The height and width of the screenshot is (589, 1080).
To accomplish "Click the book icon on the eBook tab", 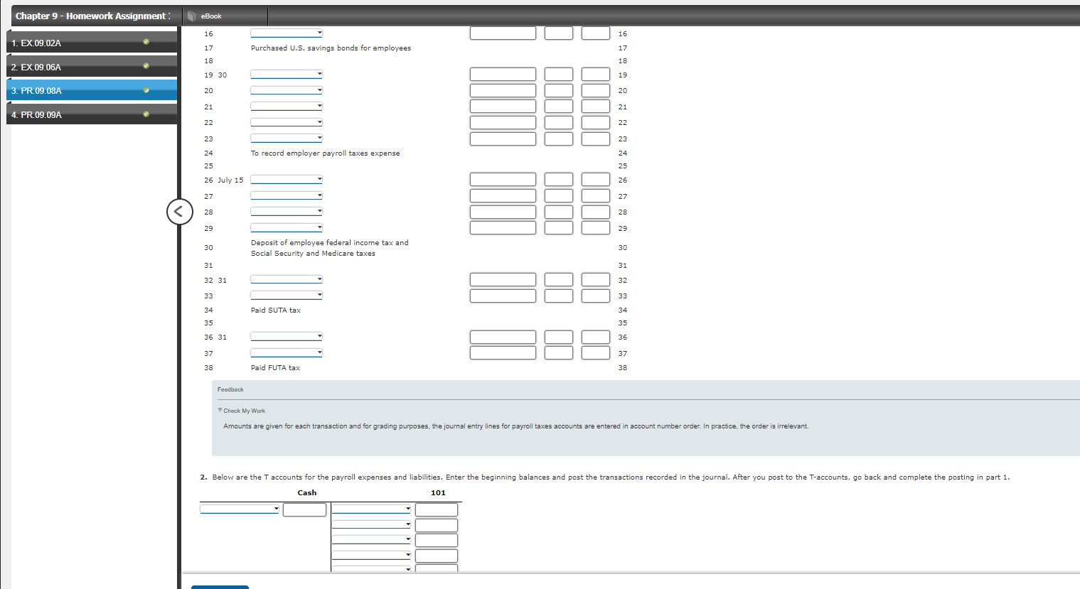I will tap(191, 16).
